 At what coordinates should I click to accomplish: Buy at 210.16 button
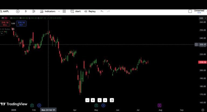pyautogui.click(x=21, y=24)
